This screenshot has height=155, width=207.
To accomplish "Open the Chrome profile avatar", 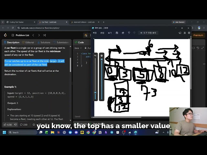I will point(199,28).
